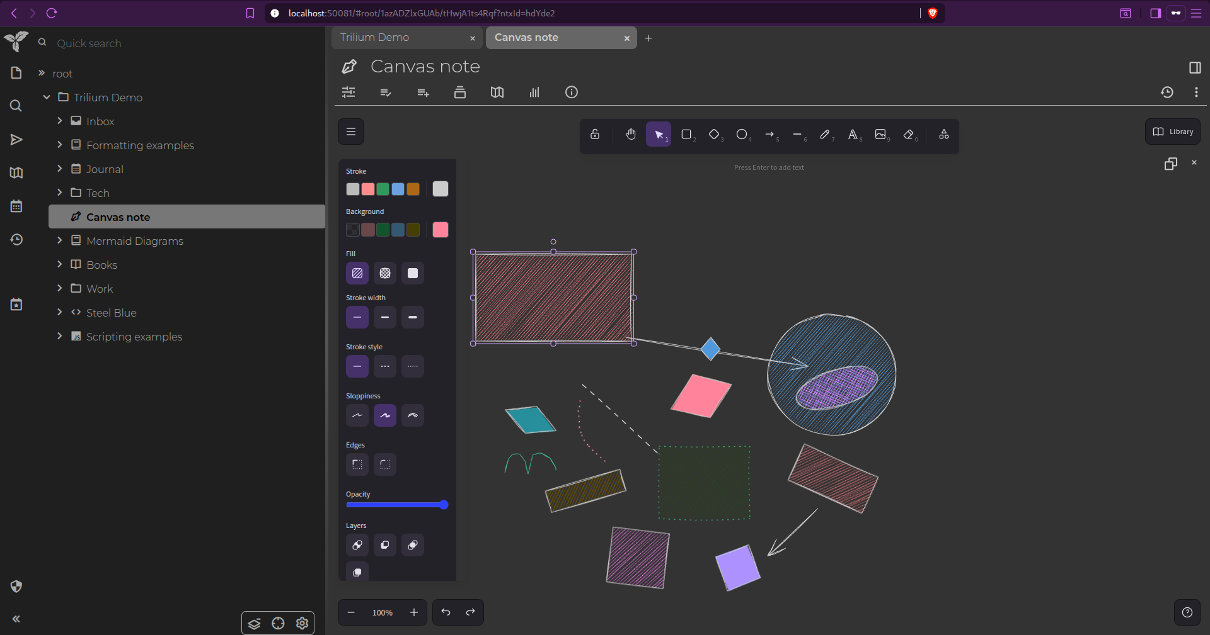
Task: Select the Rectangle tool
Action: pos(686,134)
